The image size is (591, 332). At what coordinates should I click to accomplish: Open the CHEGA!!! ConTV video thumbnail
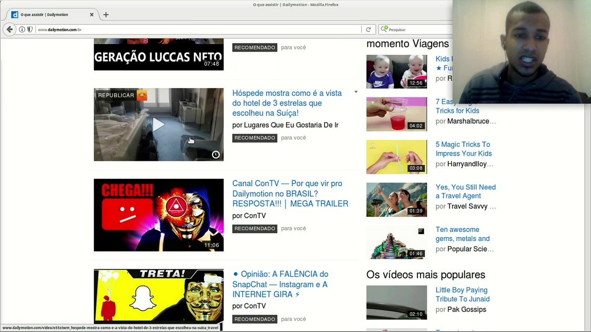pyautogui.click(x=158, y=215)
